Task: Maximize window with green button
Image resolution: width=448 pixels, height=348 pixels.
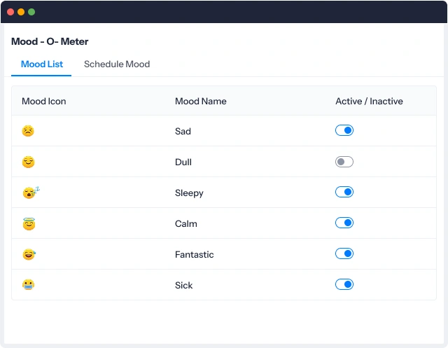Action: [x=31, y=12]
